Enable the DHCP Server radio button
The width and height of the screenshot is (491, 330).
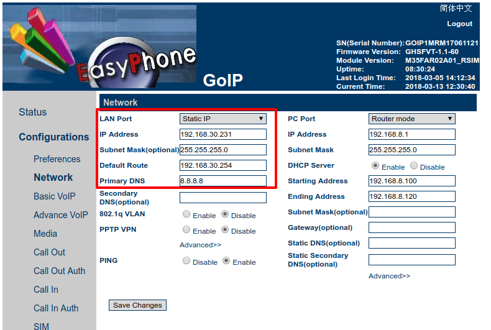pyautogui.click(x=375, y=167)
